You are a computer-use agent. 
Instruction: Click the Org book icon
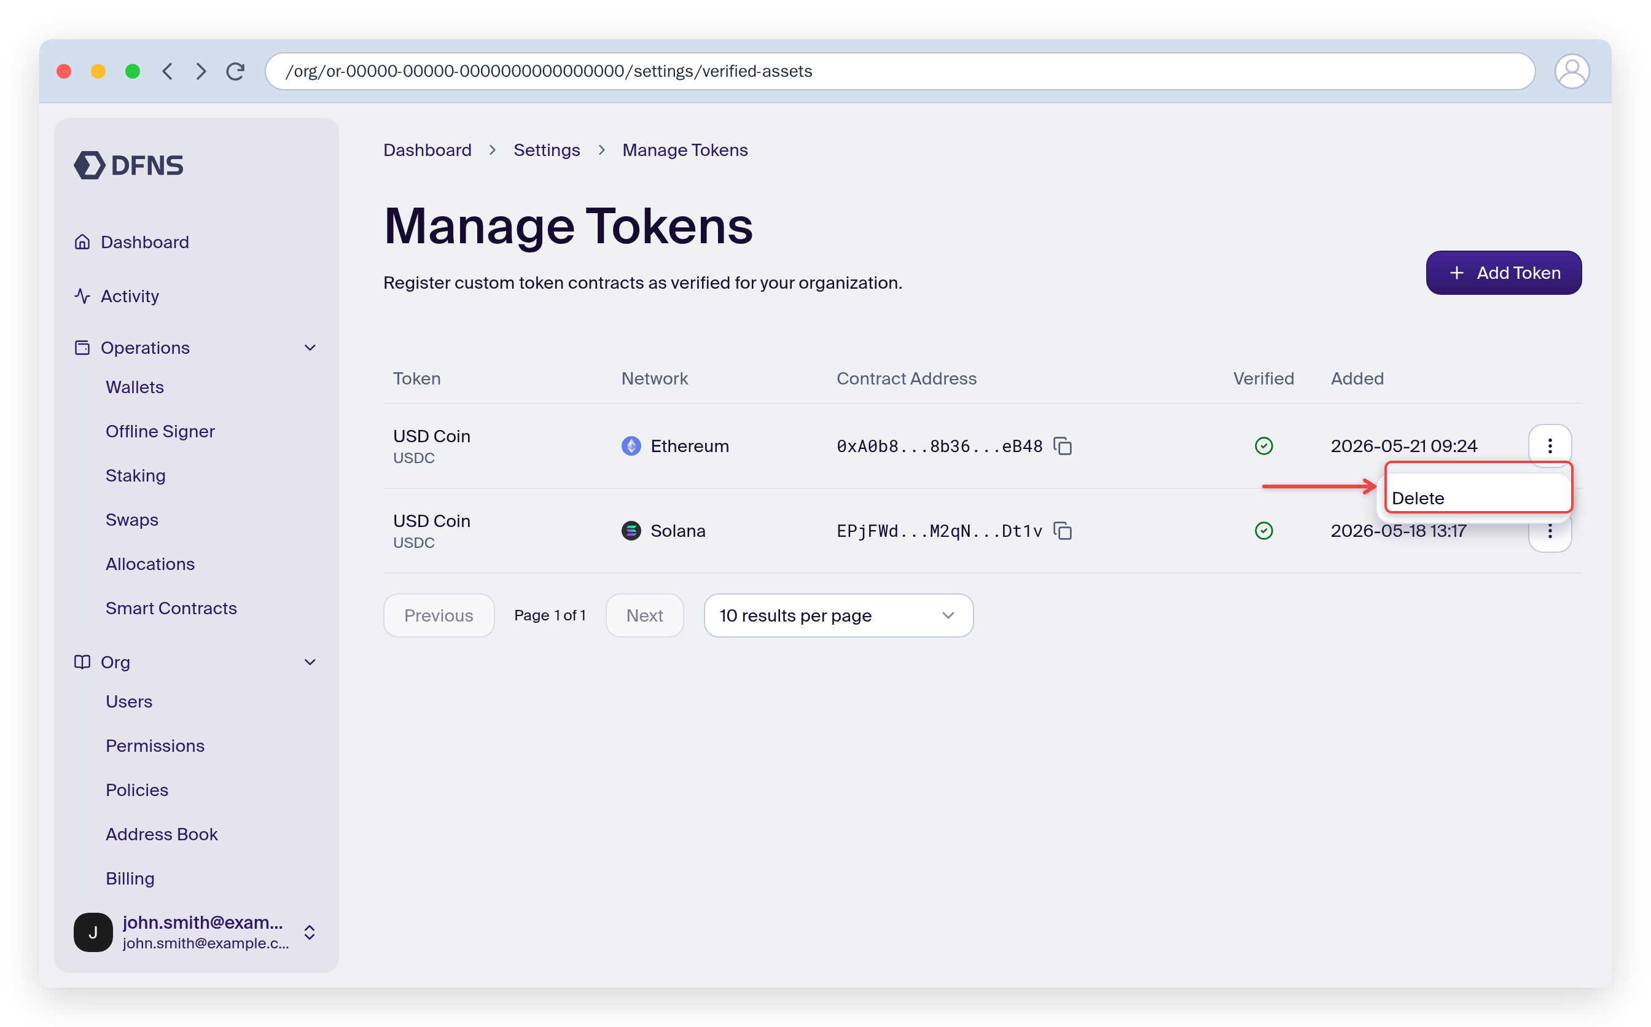tap(82, 662)
